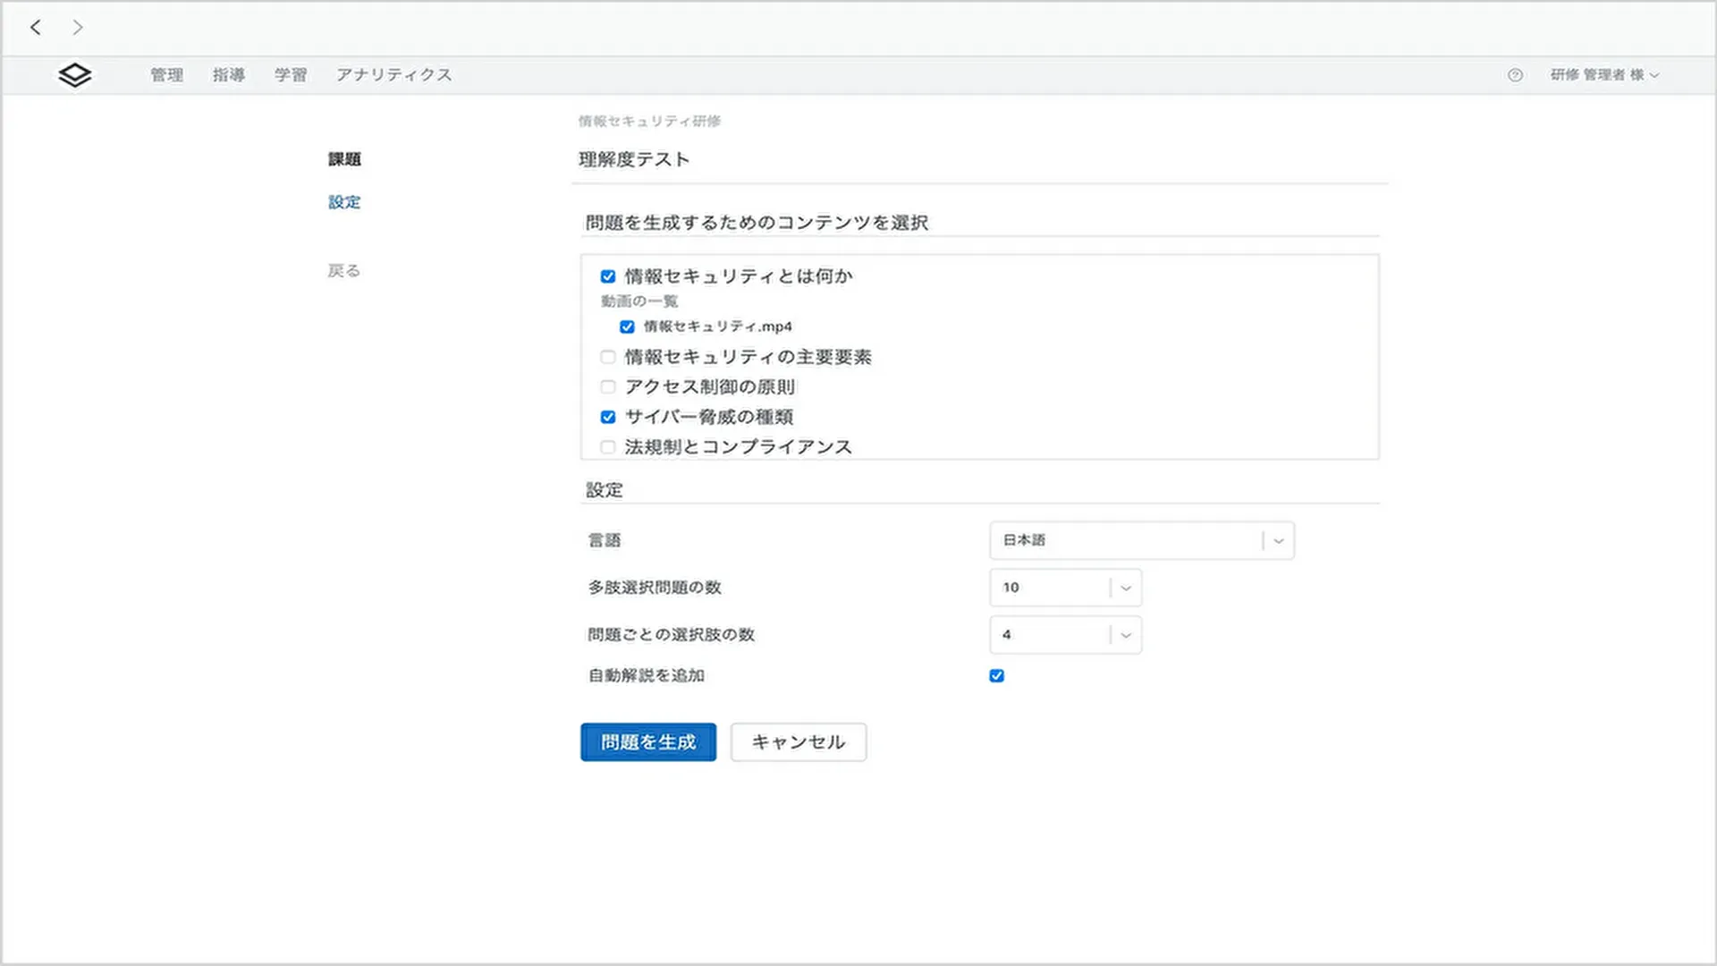Check 法規制とコンプライアンス checkbox
This screenshot has width=1717, height=966.
tap(608, 447)
